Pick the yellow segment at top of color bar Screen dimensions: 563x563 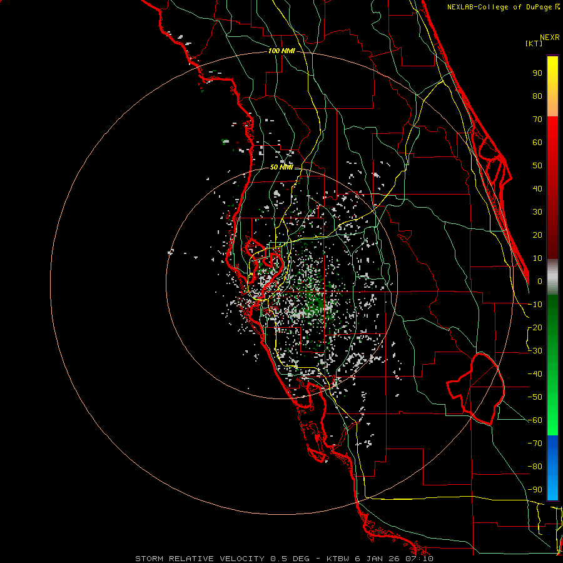point(552,72)
